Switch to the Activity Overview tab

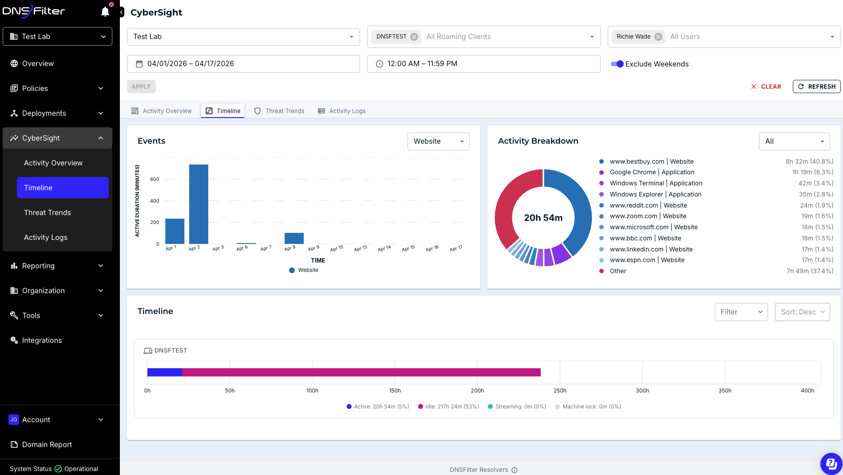(x=162, y=111)
